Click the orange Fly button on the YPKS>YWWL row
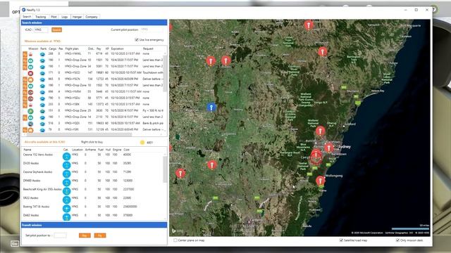Image resolution: width=451 pixels, height=253 pixels. 25,54
